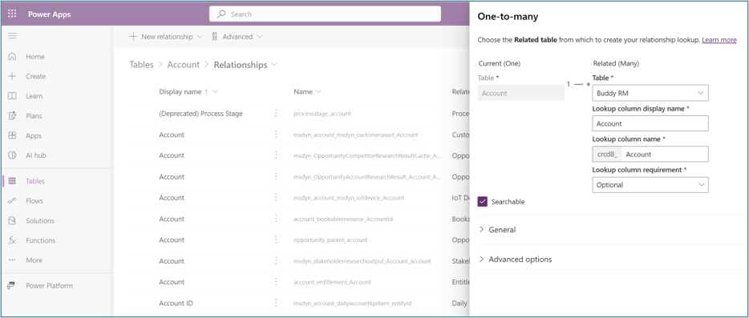Open Advanced dropdown chevron
This screenshot has height=318, width=749.
[x=259, y=37]
